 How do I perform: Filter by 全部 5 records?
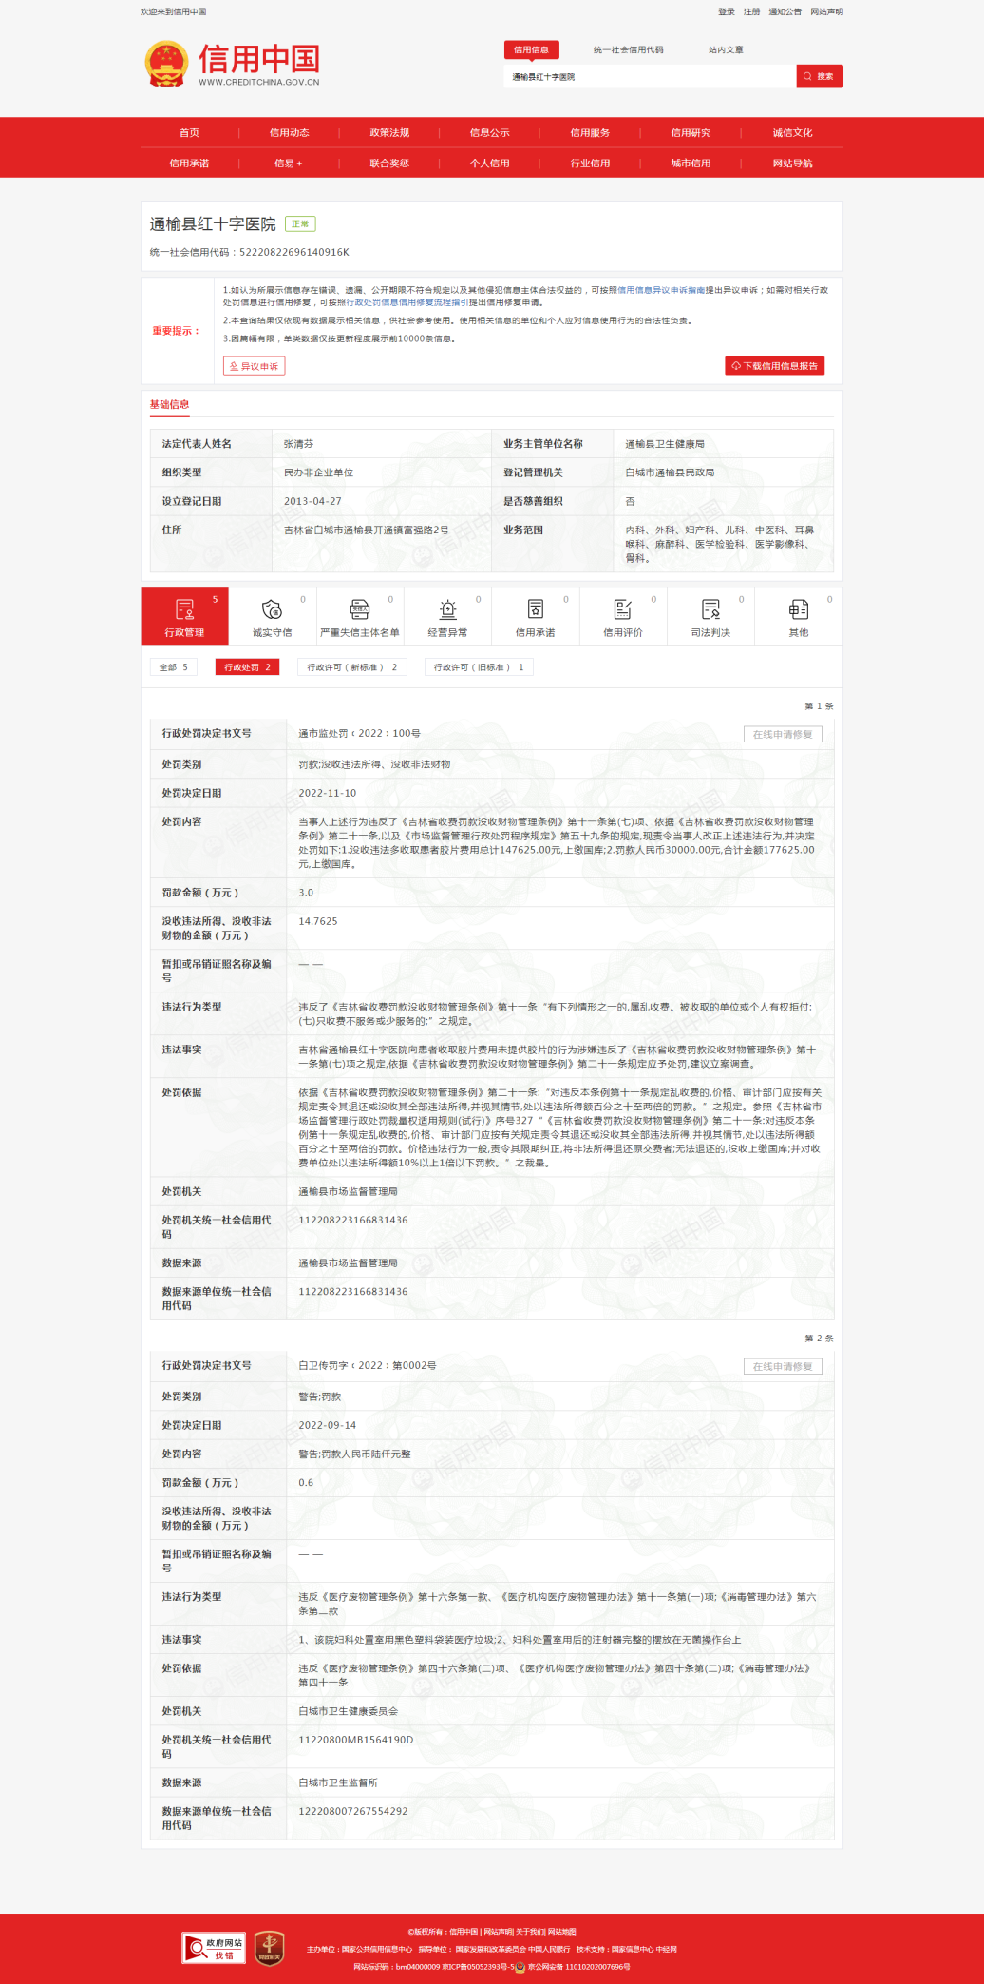click(x=173, y=667)
